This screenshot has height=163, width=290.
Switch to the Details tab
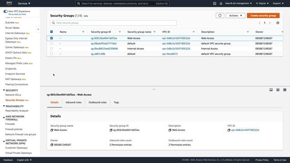click(54, 102)
